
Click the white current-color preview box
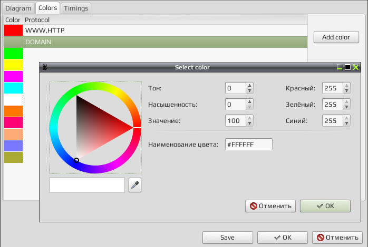coord(87,185)
